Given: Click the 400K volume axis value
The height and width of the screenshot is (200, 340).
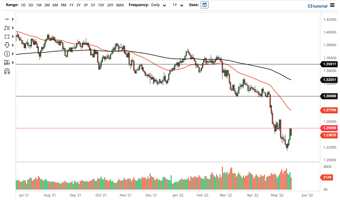Looking at the screenshot, I should pos(328,167).
